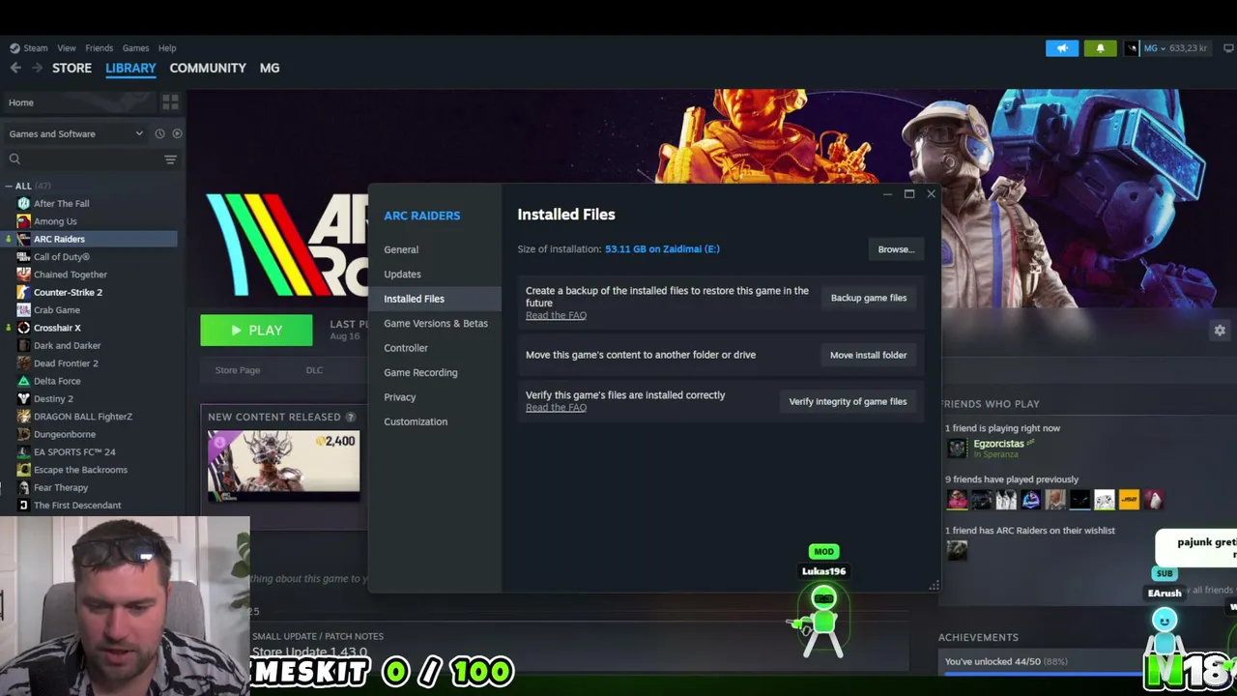
Task: Click the Chained Together game icon
Action: [24, 275]
